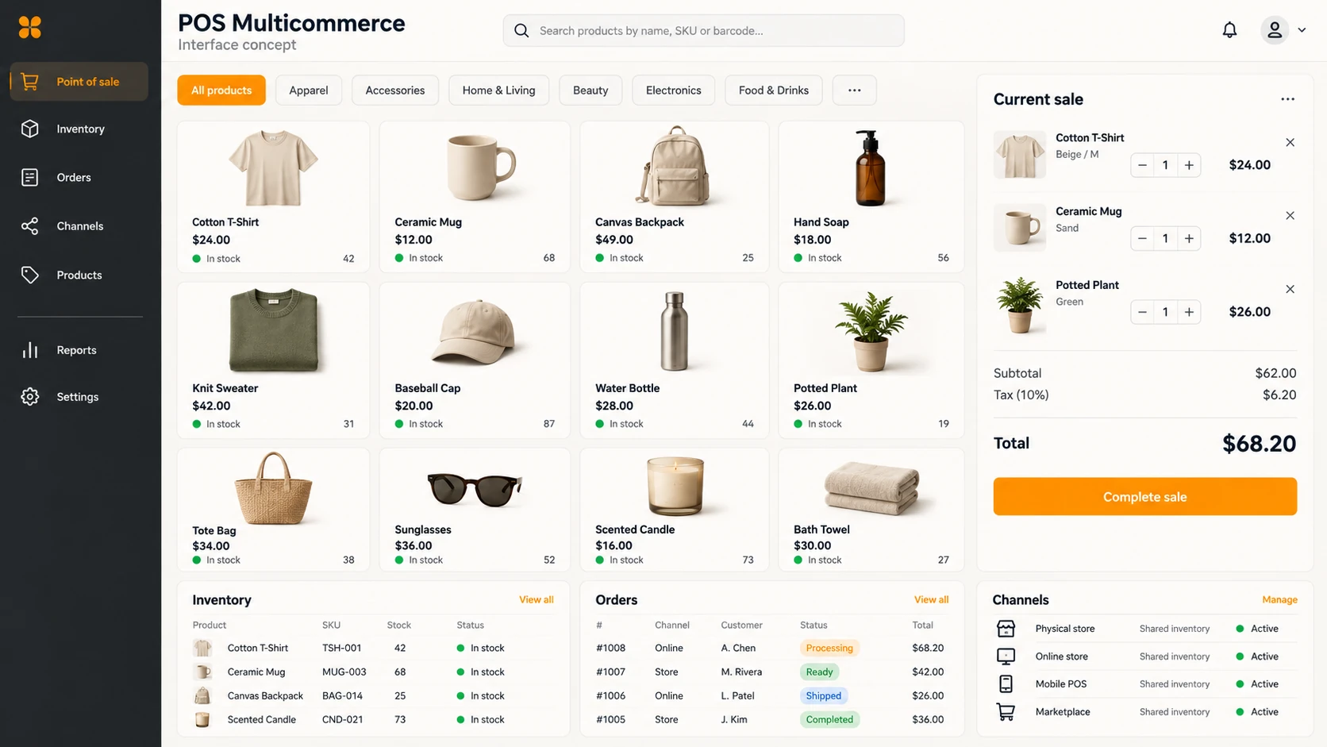Viewport: 1327px width, 747px height.
Task: Click Manage in the Channels panel
Action: (1279, 600)
